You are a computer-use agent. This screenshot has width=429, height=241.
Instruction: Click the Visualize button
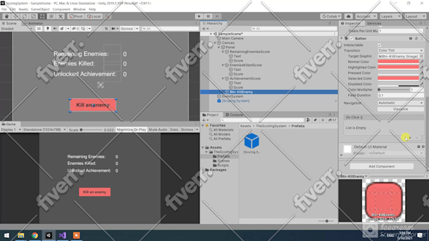point(401,109)
